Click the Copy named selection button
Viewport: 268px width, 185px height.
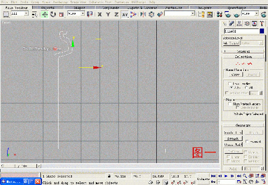[x=235, y=74]
